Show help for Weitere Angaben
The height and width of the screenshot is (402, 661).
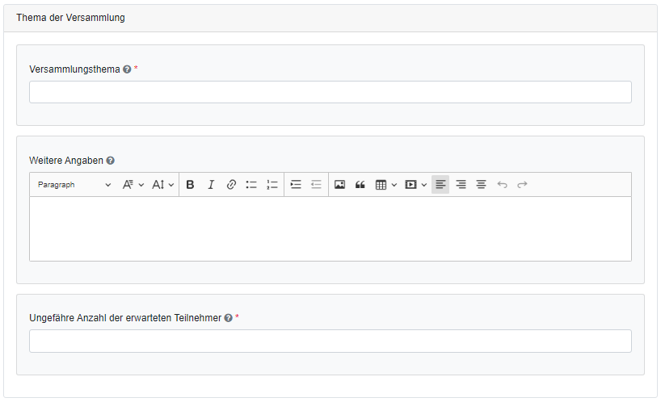(x=110, y=161)
